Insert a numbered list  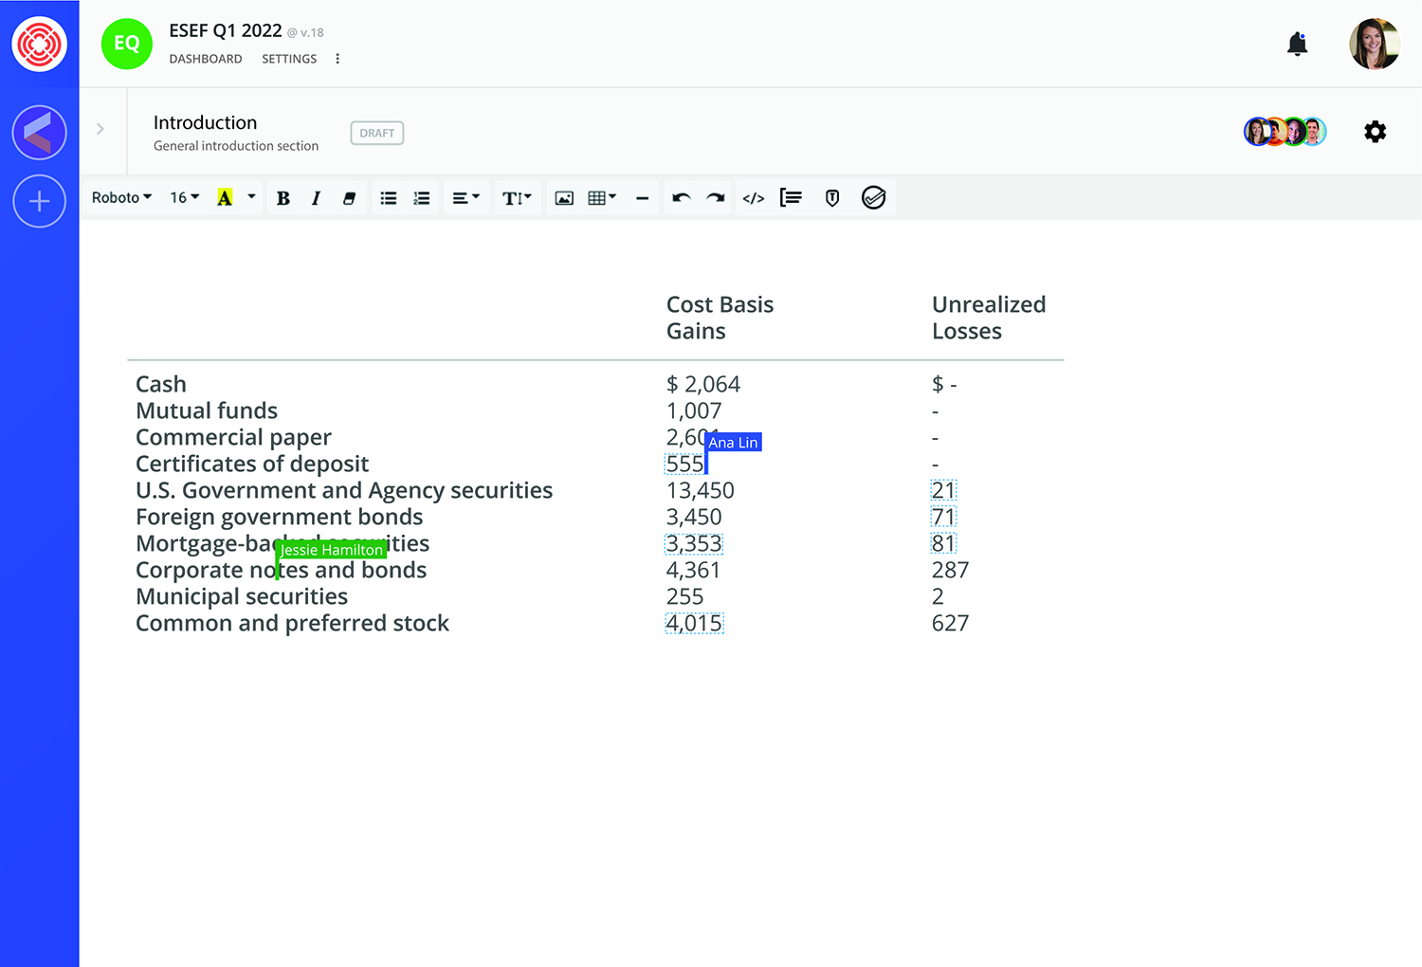pyautogui.click(x=422, y=198)
